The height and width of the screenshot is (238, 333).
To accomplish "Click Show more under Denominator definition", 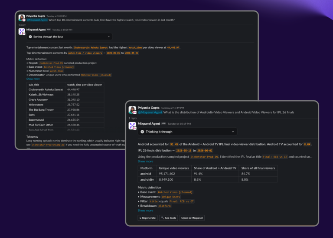I will tap(33, 79).
